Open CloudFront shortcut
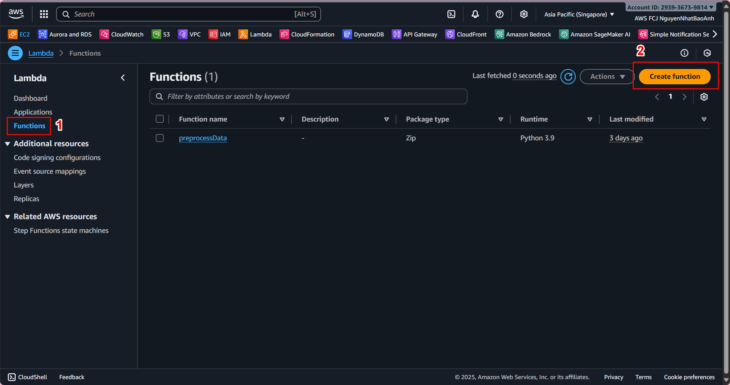 466,35
